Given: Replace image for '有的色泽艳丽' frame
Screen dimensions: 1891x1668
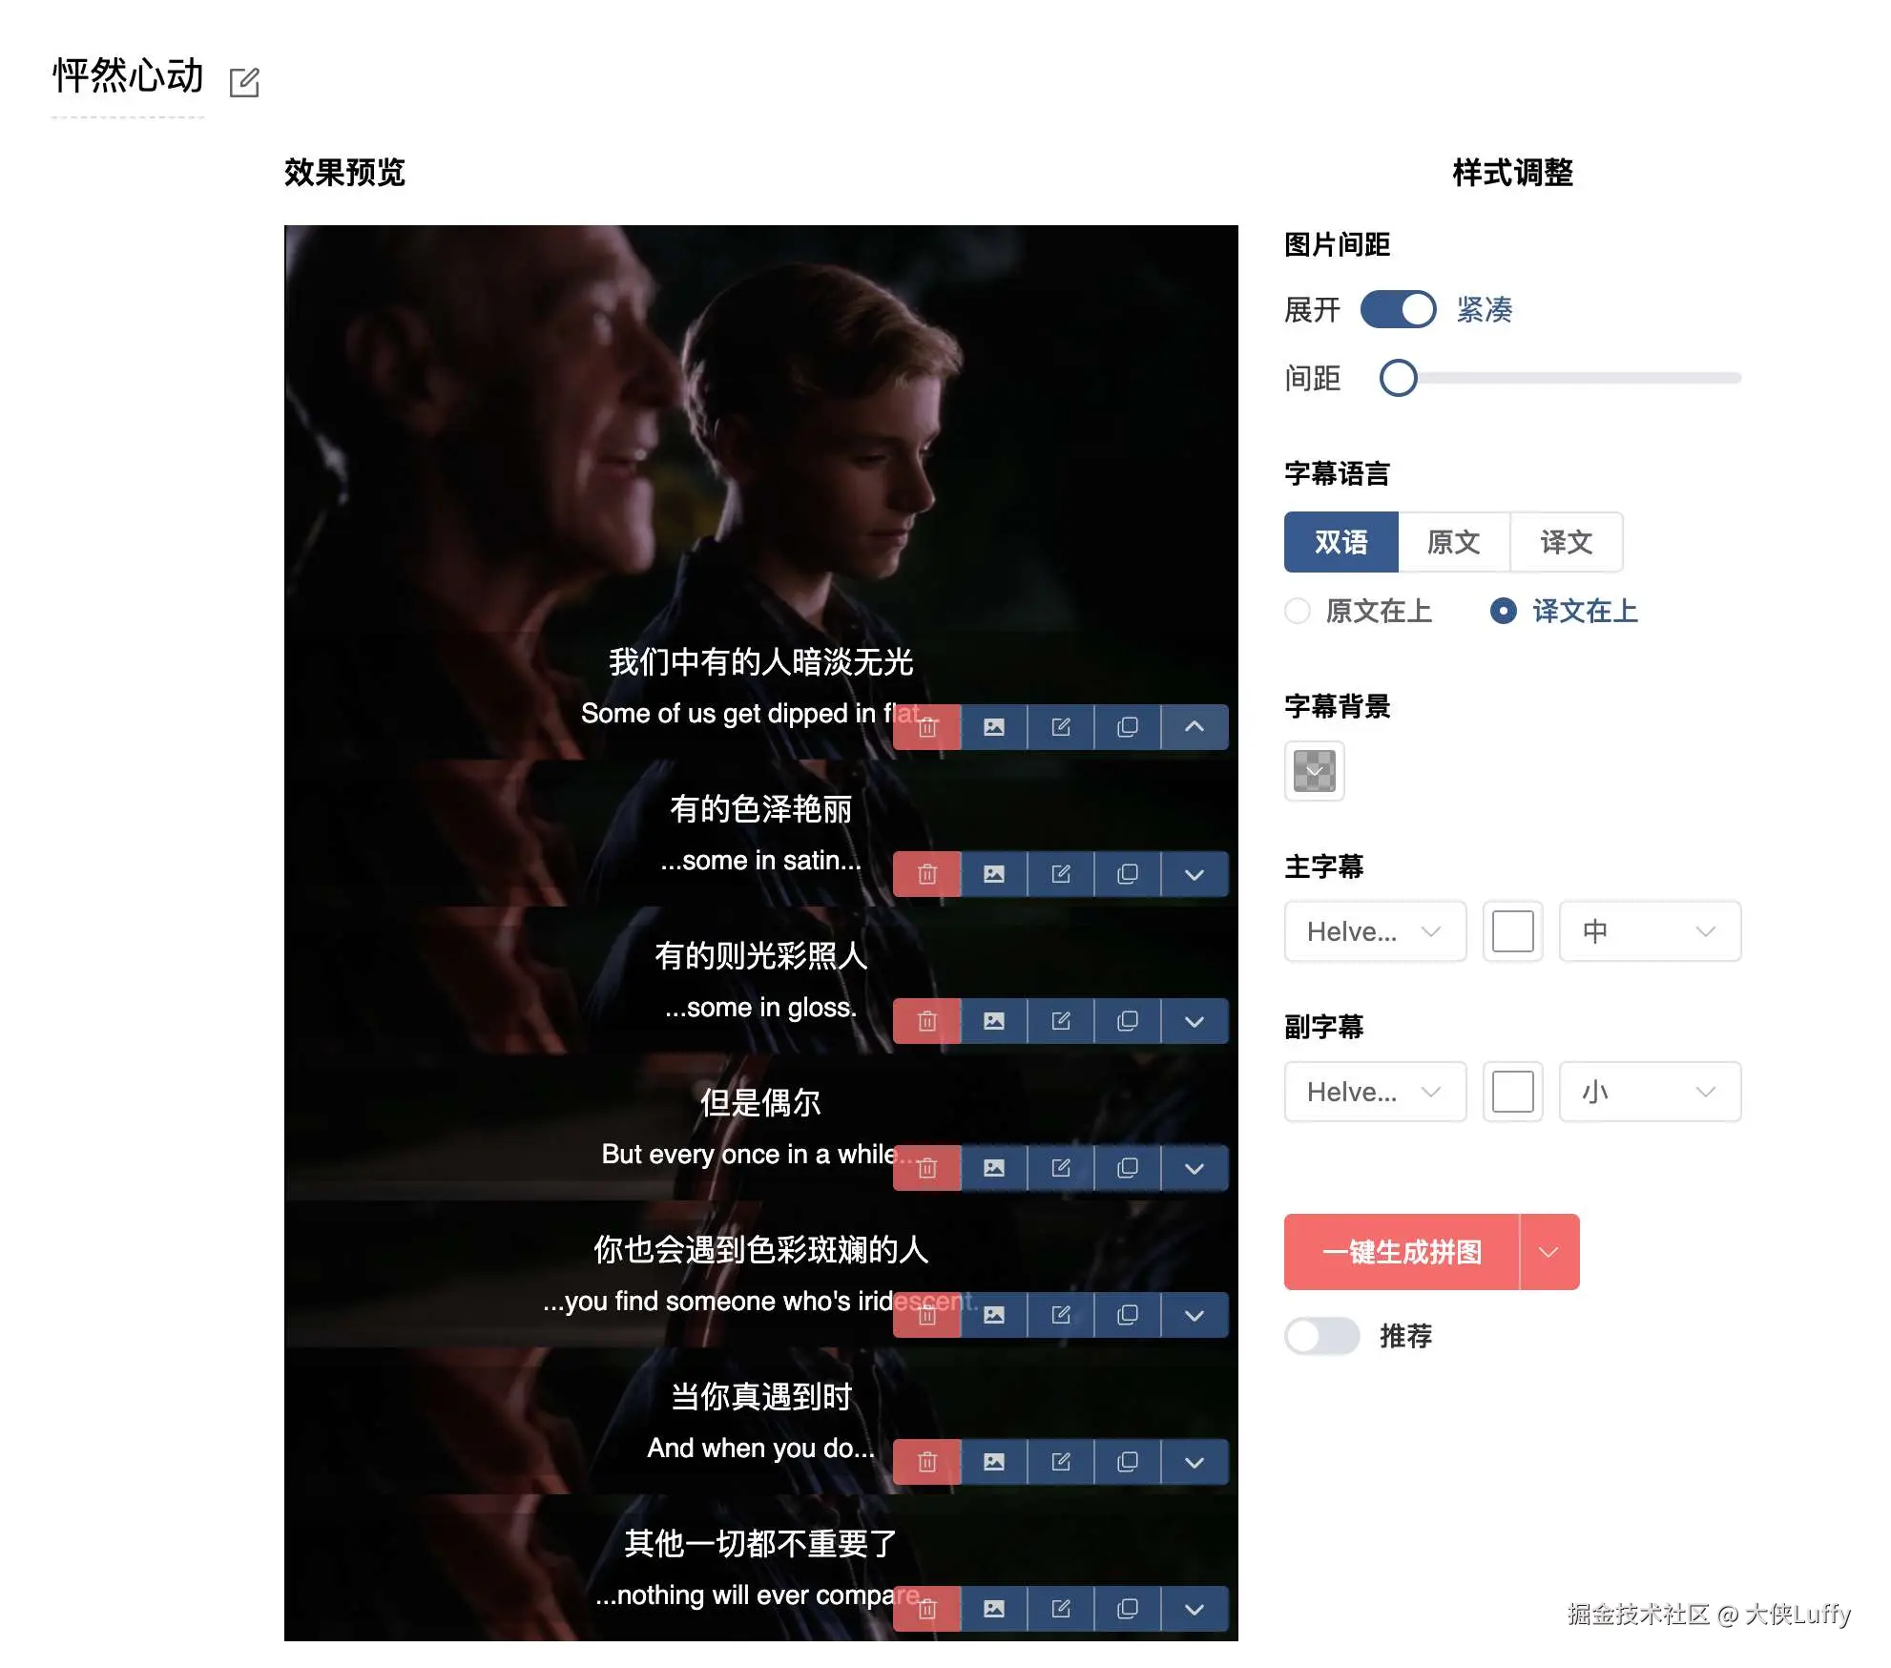Looking at the screenshot, I should pos(994,875).
